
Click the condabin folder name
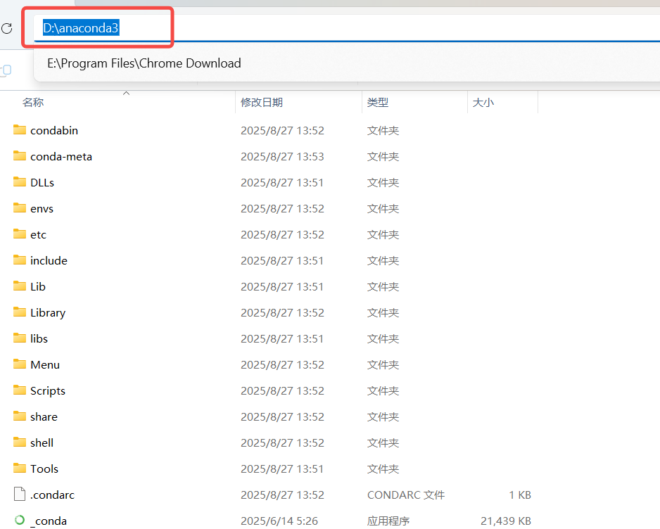(x=54, y=130)
